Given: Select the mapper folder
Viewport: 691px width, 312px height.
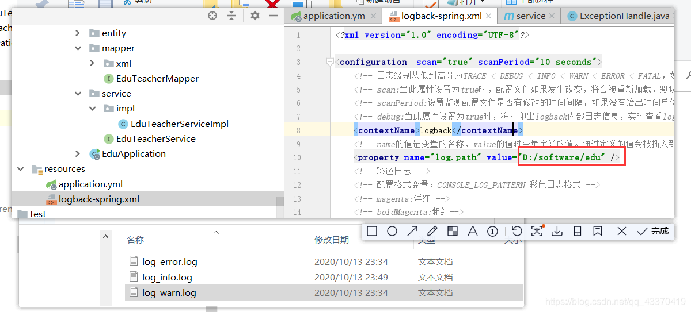Looking at the screenshot, I should click(112, 48).
